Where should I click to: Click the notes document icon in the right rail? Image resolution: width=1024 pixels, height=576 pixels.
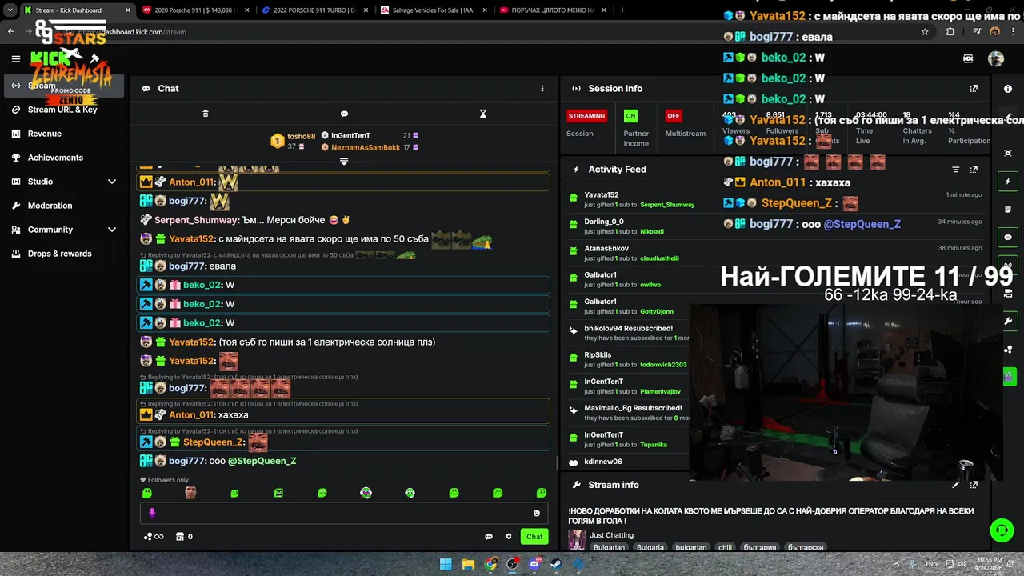[x=1008, y=210]
